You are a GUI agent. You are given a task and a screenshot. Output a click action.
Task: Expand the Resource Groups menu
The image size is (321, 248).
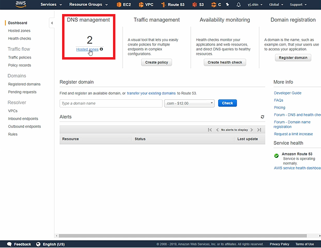coord(88,4)
